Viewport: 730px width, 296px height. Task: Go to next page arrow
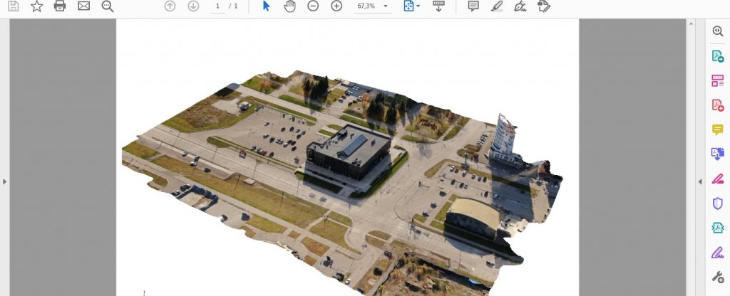193,6
